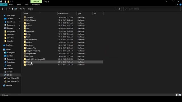
Task: Open the File ribbon tab
Action: (x=4, y=5)
